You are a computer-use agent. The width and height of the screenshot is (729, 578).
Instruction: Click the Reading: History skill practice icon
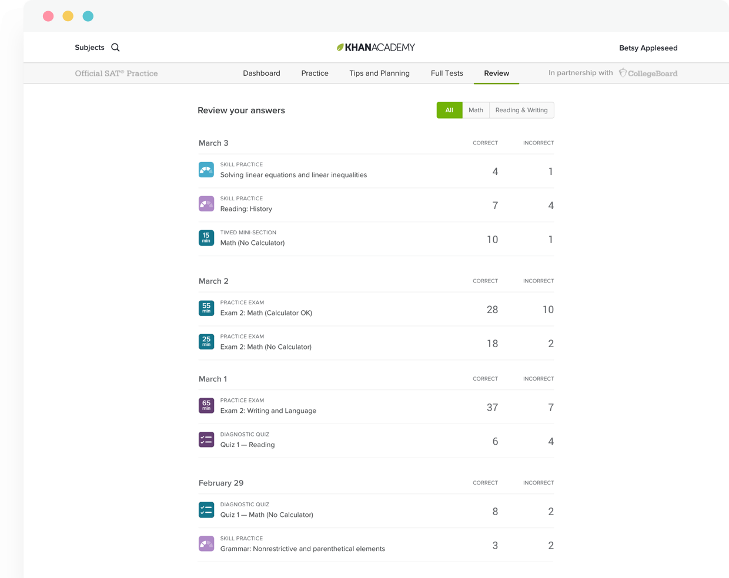(206, 204)
